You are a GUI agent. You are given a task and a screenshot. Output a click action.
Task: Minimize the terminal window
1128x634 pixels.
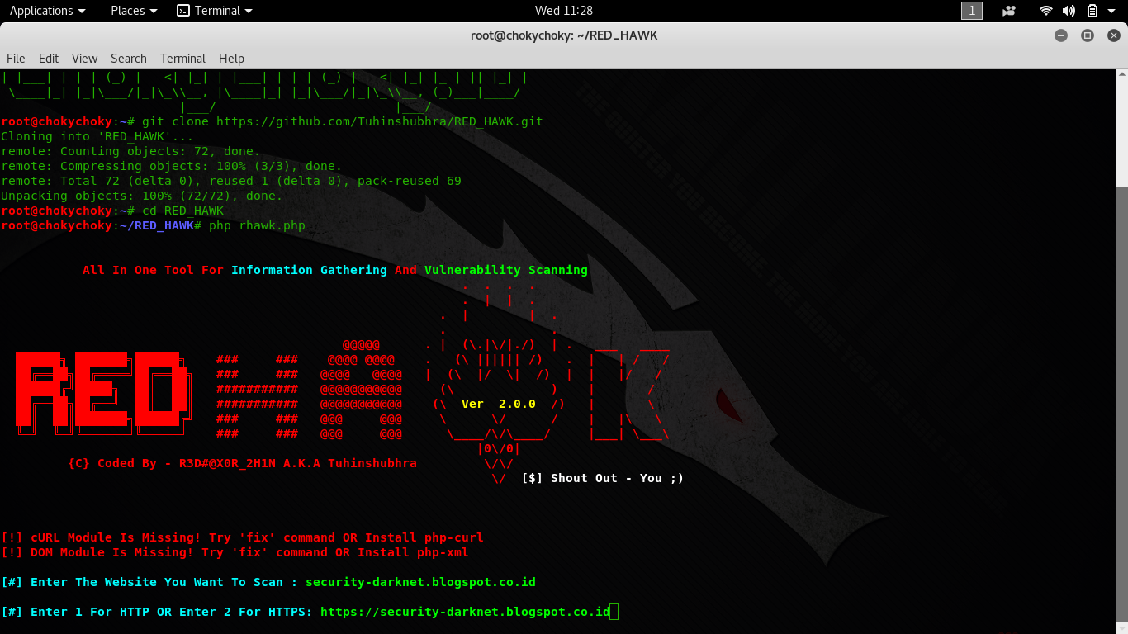tap(1062, 35)
